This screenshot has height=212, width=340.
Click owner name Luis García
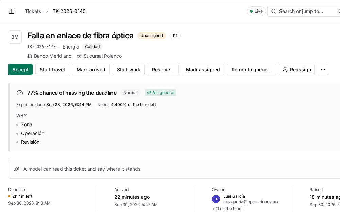tap(234, 196)
